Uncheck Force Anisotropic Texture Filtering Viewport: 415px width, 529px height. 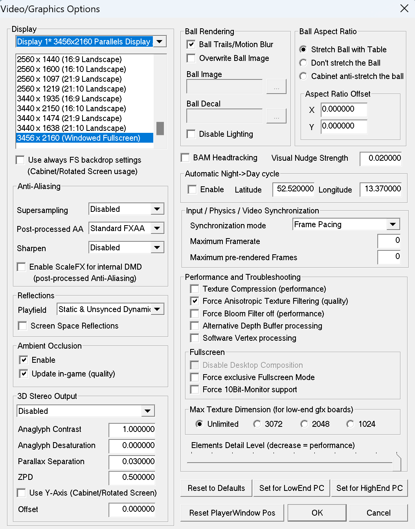point(195,301)
